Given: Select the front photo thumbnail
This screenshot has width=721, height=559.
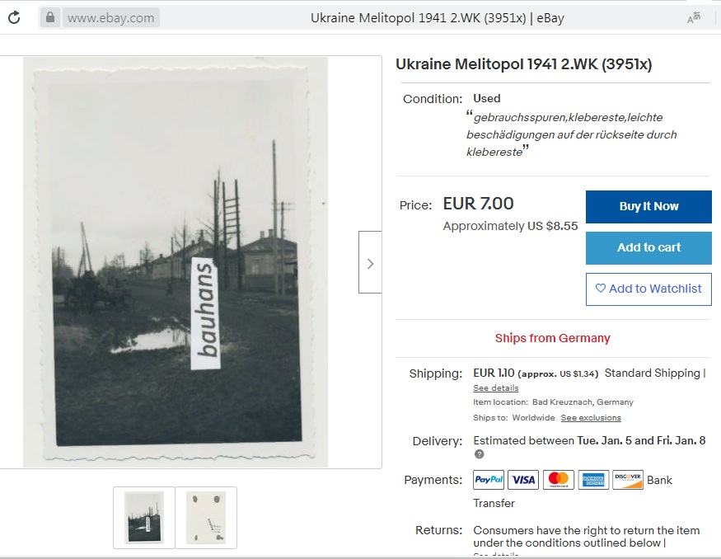Looking at the screenshot, I should click(x=144, y=518).
